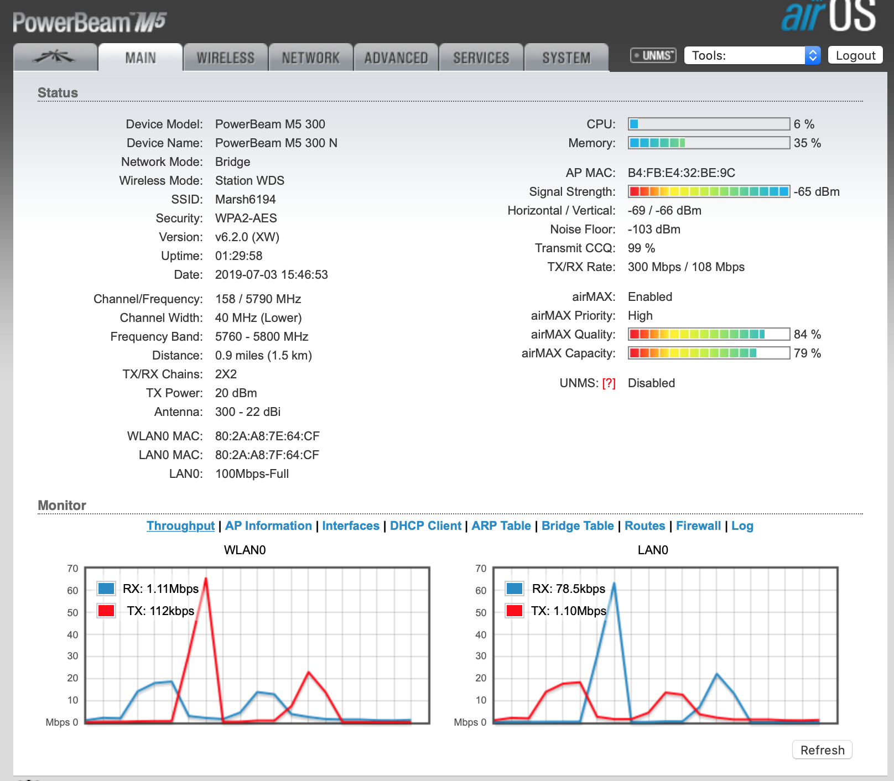
Task: Open the Ubiquiti logo tab
Action: coord(55,58)
